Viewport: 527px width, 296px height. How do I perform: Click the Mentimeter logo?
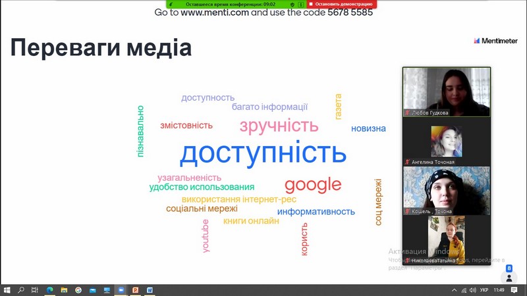pos(495,41)
